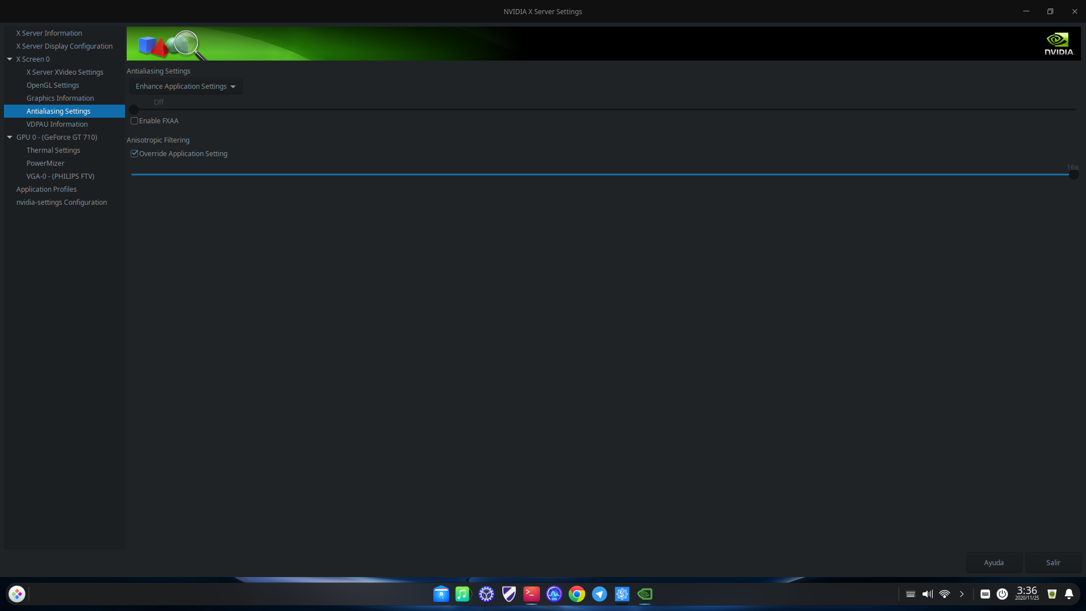Select OpenGL Settings in sidebar
The image size is (1086, 611).
click(x=53, y=85)
